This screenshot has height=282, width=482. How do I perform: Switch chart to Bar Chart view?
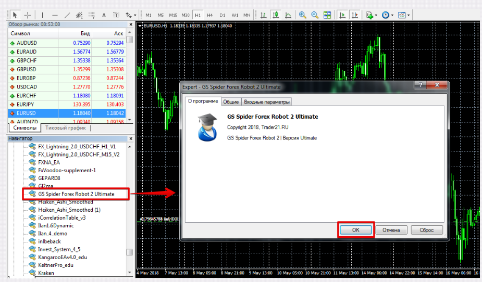click(x=264, y=15)
